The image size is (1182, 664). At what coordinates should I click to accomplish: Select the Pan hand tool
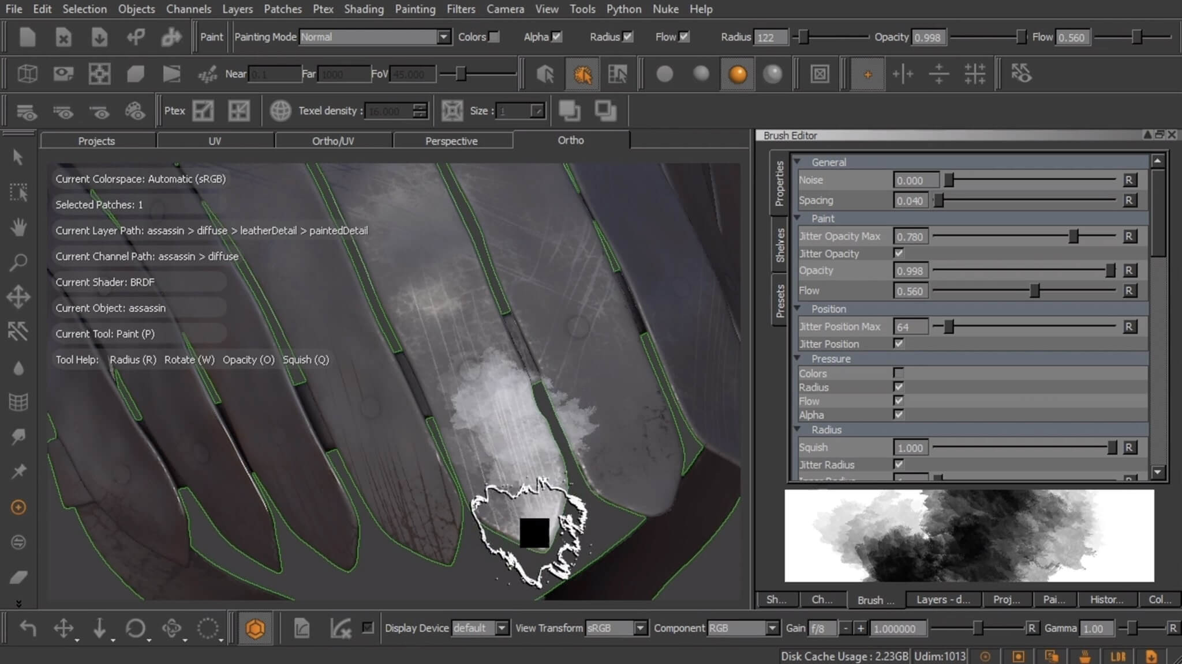[x=18, y=227]
